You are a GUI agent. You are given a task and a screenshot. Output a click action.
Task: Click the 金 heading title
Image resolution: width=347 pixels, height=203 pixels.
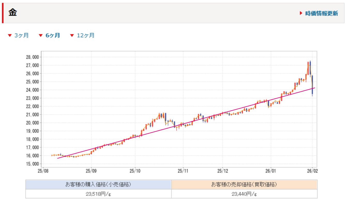tap(13, 13)
